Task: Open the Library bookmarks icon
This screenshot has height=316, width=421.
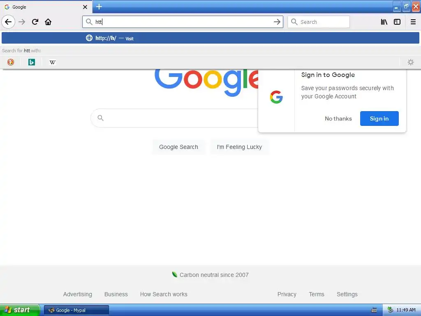Action: click(384, 22)
